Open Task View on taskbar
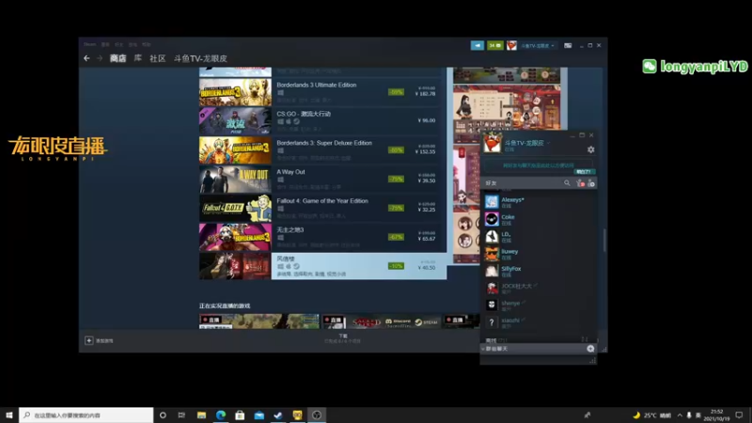752x423 pixels. (x=181, y=415)
